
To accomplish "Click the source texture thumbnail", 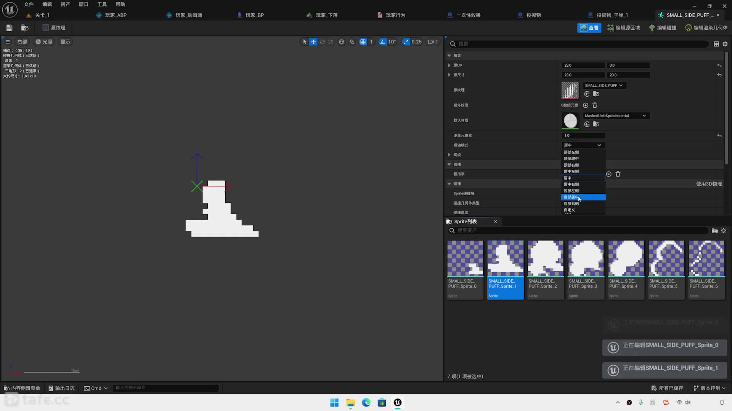I will point(570,91).
